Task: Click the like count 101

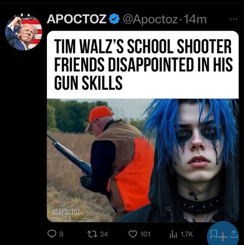Action: coord(145,234)
